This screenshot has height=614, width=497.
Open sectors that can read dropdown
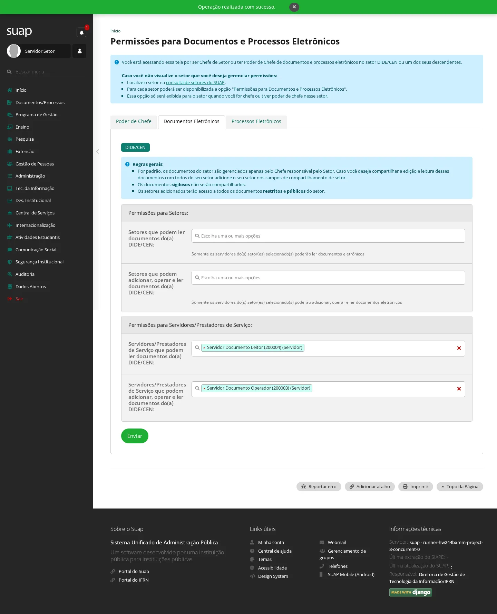coord(328,236)
